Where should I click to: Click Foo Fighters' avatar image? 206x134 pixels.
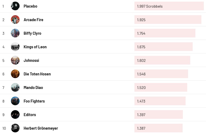click(15, 101)
